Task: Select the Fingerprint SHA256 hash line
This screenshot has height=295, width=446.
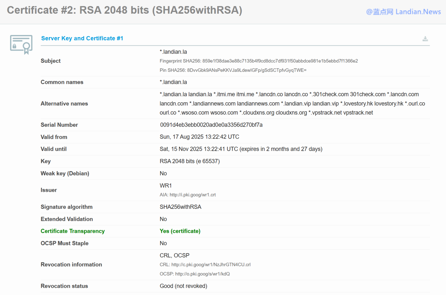Action: pyautogui.click(x=258, y=61)
